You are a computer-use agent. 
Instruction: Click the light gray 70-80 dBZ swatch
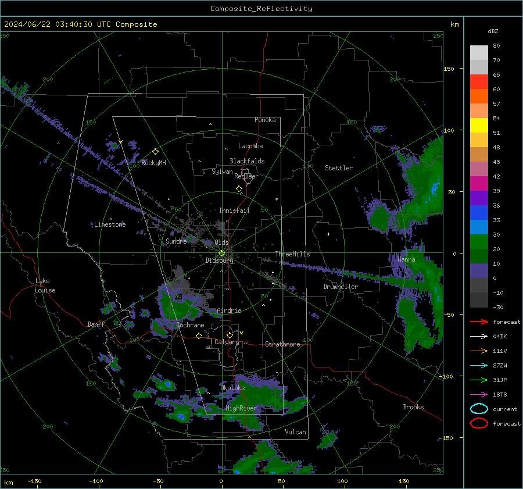pyautogui.click(x=479, y=53)
